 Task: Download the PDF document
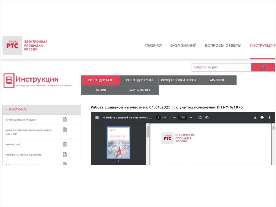point(255,118)
